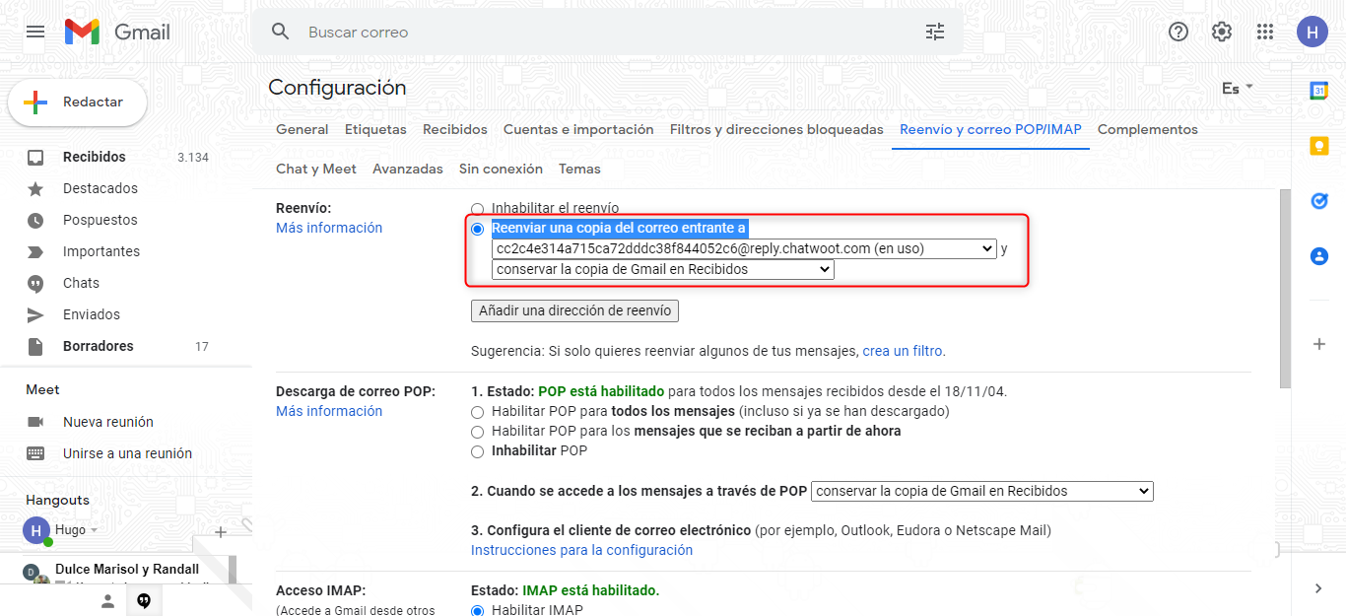Open Google Calendar in side panel
This screenshot has height=616, width=1346.
coord(1318,91)
